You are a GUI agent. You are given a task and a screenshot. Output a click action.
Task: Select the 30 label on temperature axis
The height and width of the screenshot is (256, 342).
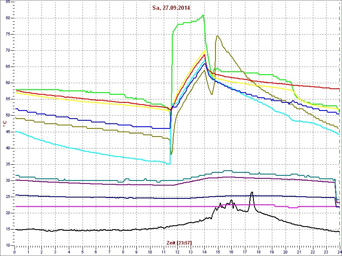pos(7,180)
